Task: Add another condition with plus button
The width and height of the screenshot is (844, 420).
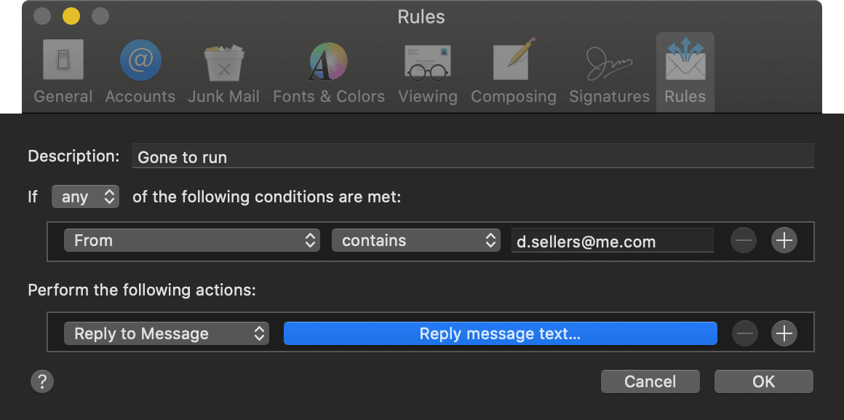Action: 784,240
